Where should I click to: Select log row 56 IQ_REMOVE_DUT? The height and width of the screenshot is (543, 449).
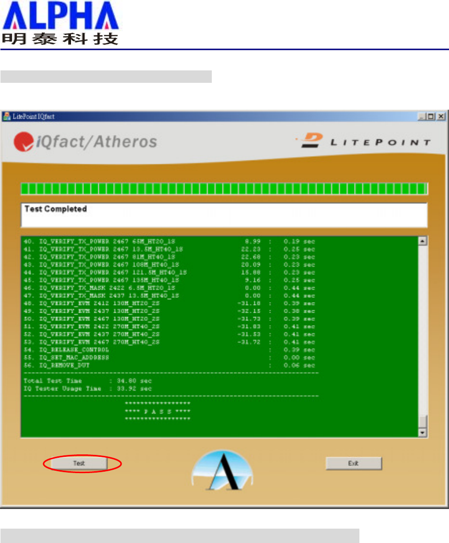coord(169,365)
